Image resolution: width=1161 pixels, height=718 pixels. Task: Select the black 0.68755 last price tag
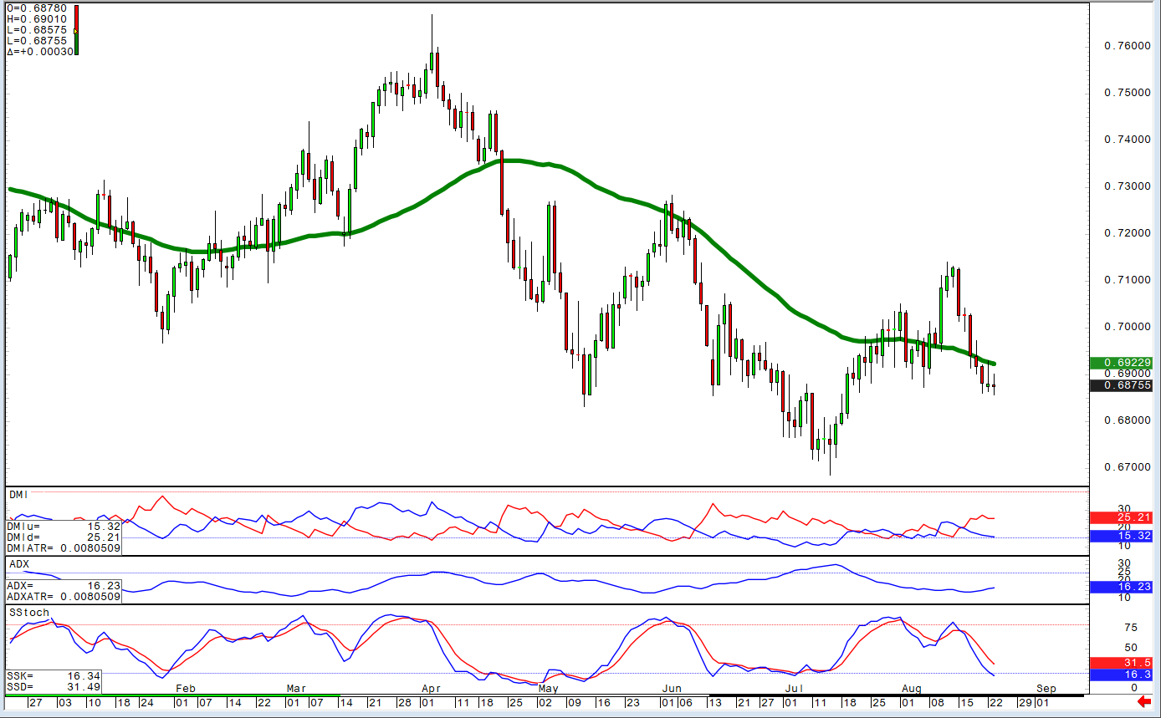pyautogui.click(x=1121, y=385)
